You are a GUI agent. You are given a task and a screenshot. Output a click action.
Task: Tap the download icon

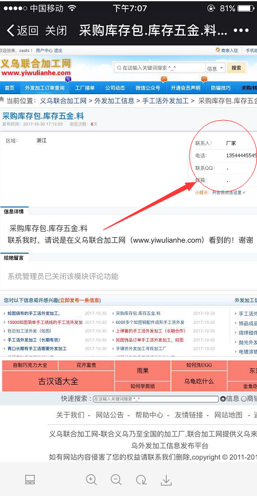pos(166,480)
